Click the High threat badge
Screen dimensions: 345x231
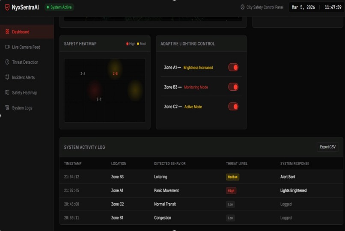click(x=231, y=190)
